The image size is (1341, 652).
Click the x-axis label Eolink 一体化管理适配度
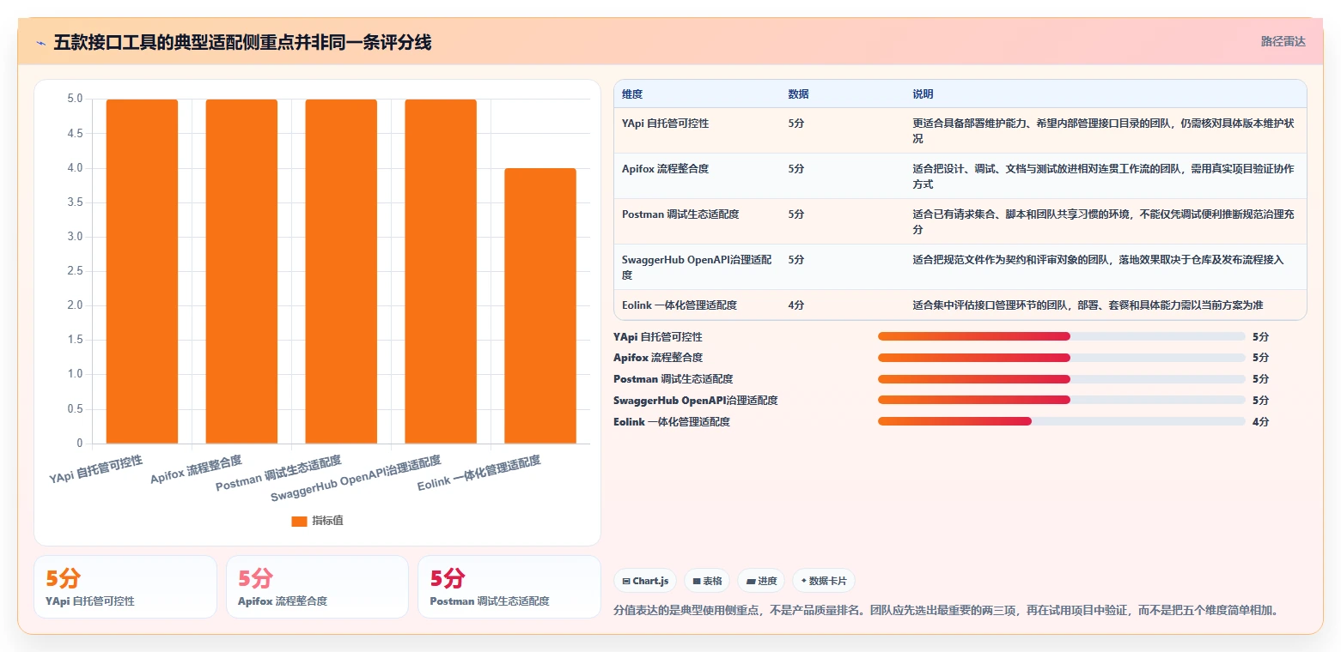click(478, 474)
